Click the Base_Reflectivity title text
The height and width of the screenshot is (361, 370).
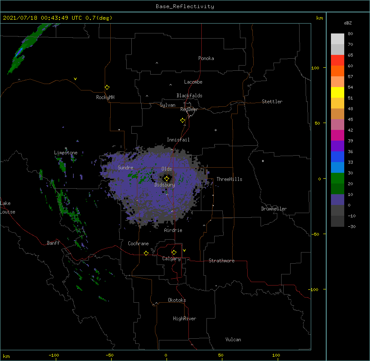[185, 6]
